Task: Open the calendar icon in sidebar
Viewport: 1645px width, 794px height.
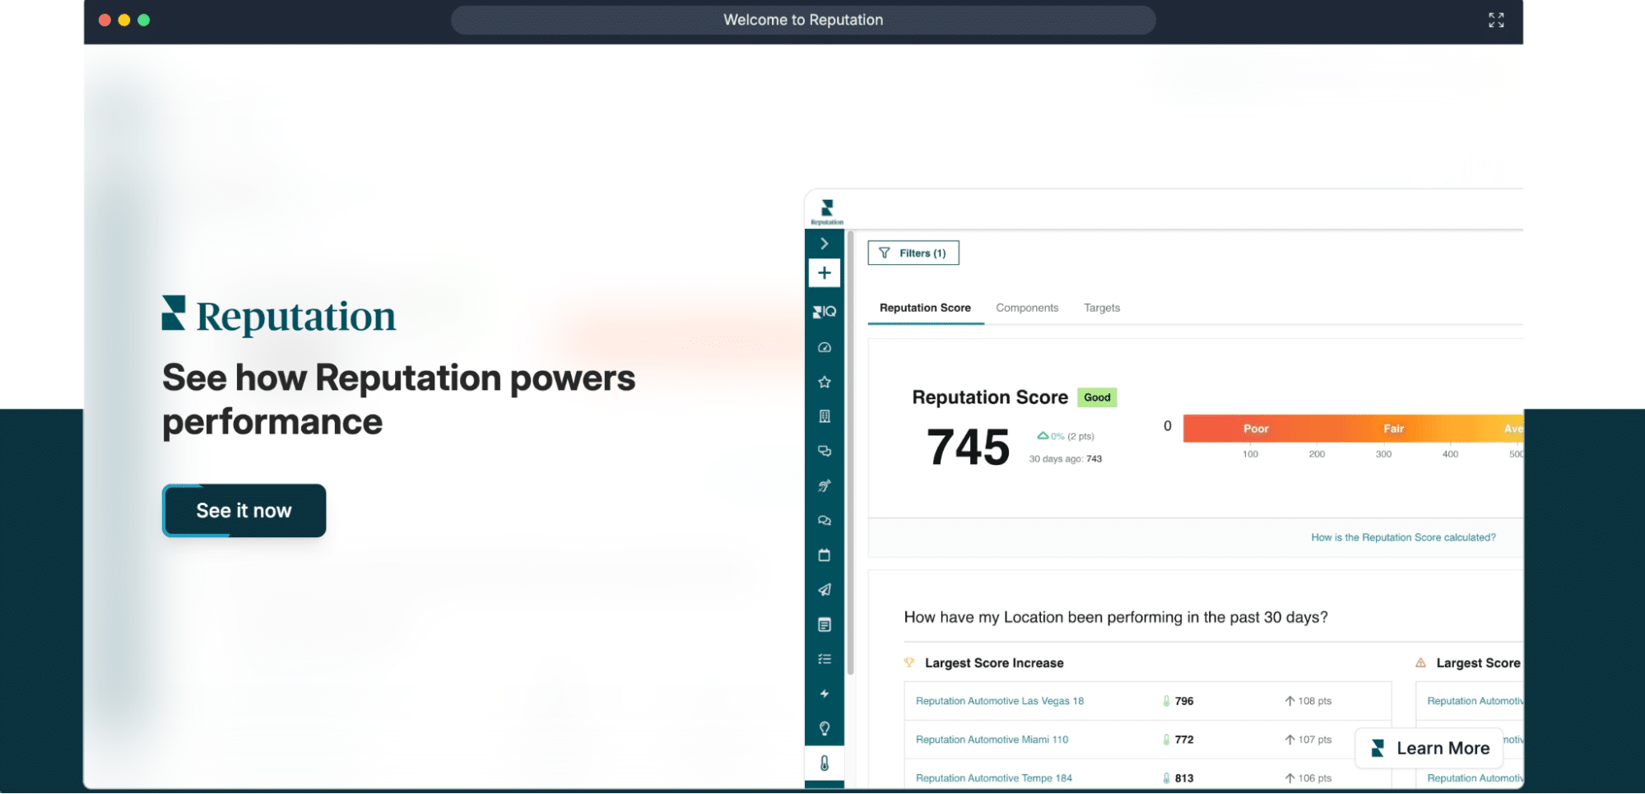Action: [x=824, y=555]
